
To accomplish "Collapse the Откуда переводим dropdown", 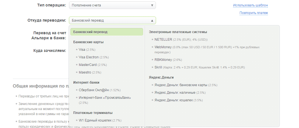I will pos(112,20).
